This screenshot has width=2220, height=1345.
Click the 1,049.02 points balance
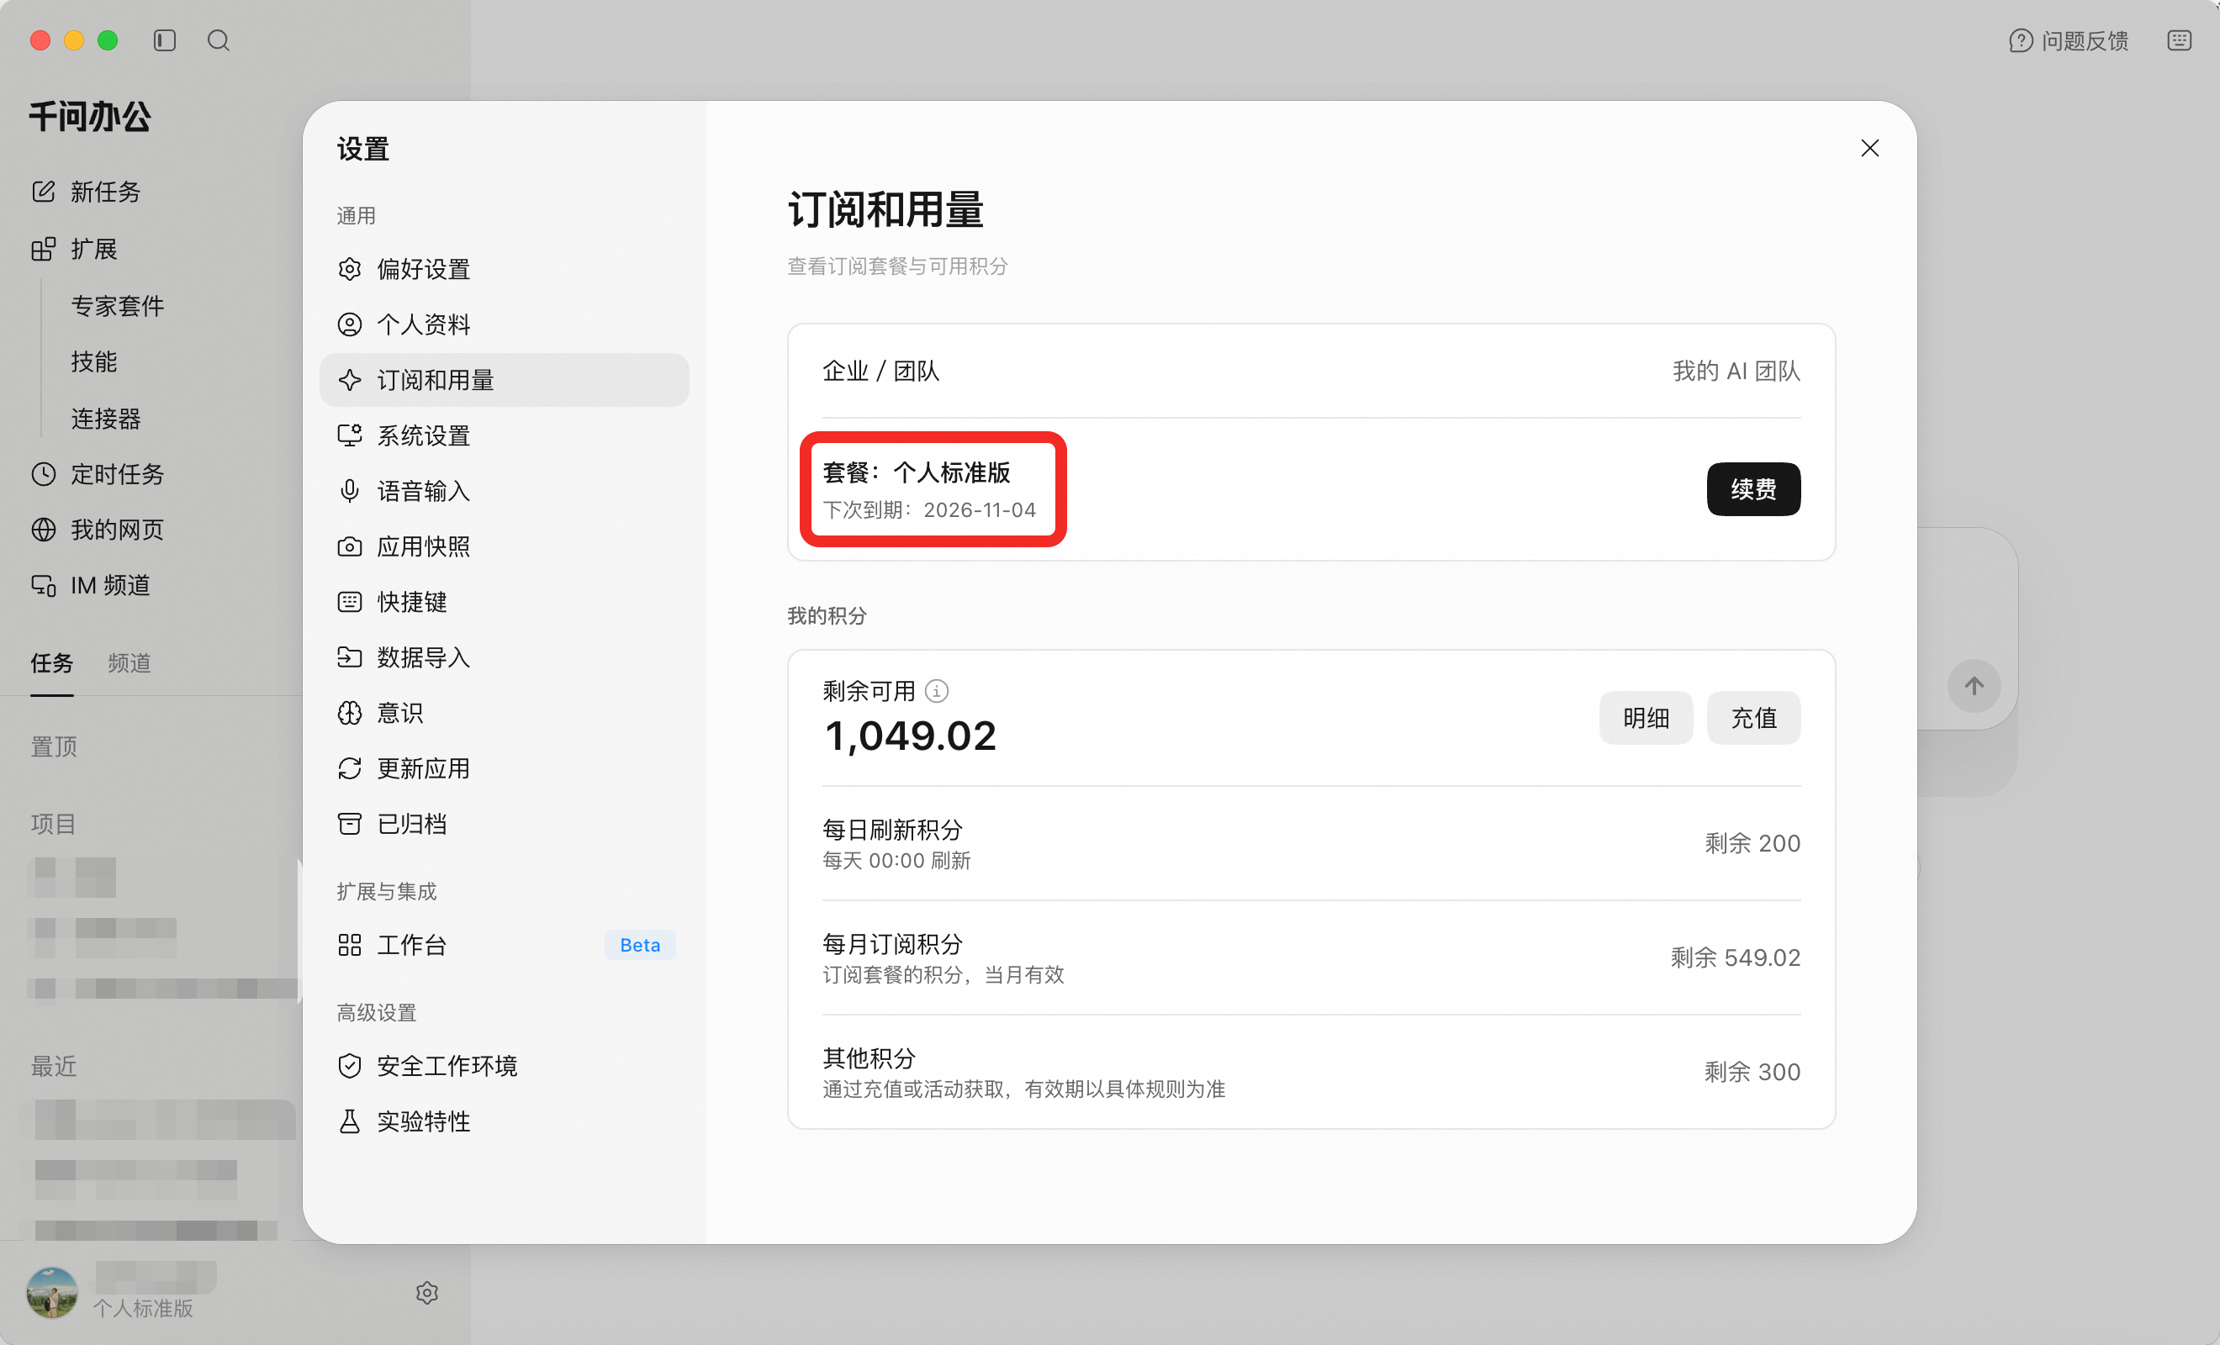coord(910,736)
